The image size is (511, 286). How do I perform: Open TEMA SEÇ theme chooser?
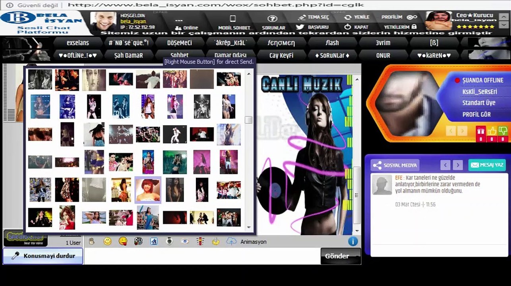tap(314, 17)
